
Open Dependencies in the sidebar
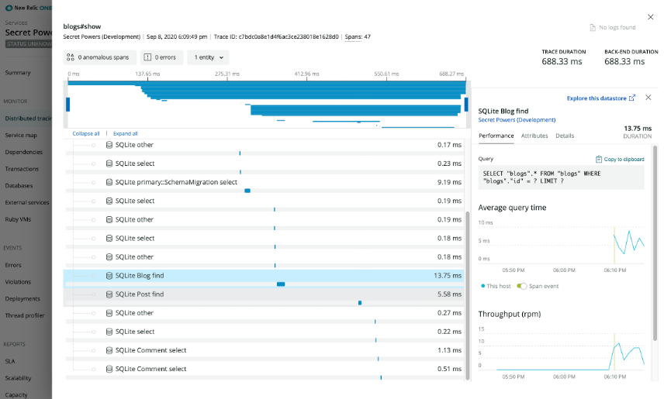point(24,152)
